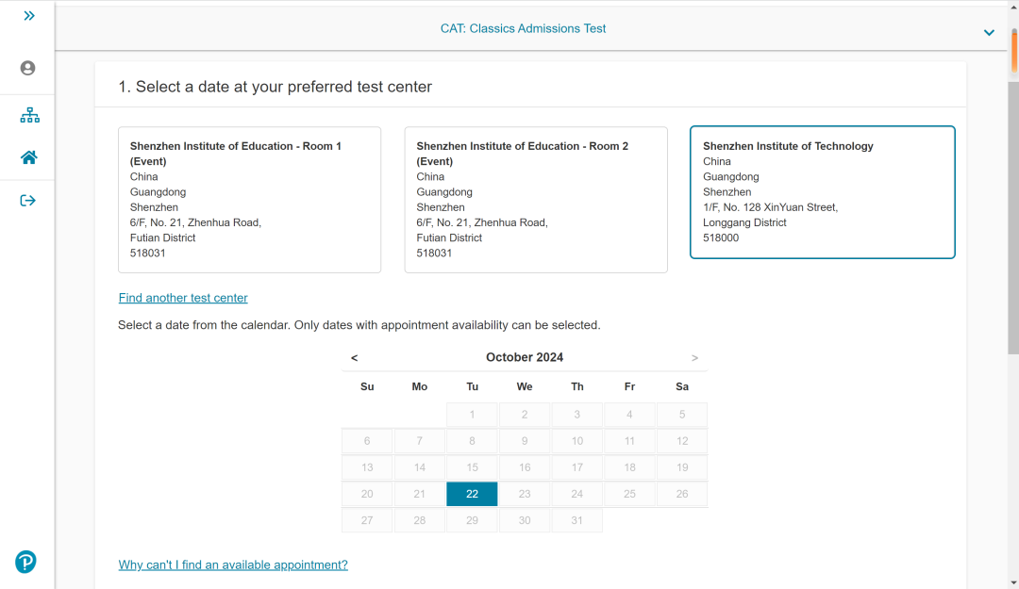Click the October 2024 month label
The image size is (1019, 589).
[524, 357]
